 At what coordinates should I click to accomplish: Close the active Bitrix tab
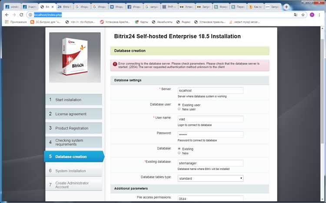[53, 7]
